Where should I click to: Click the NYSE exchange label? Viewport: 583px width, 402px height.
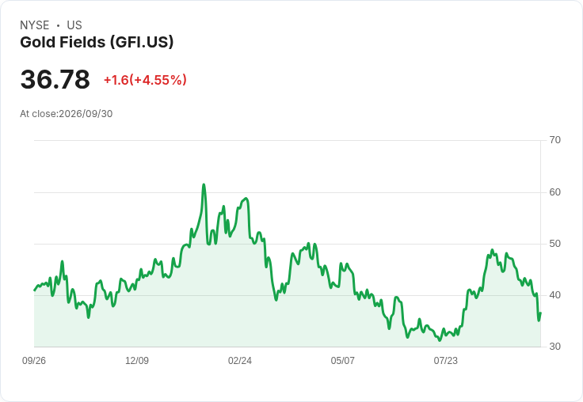[35, 25]
